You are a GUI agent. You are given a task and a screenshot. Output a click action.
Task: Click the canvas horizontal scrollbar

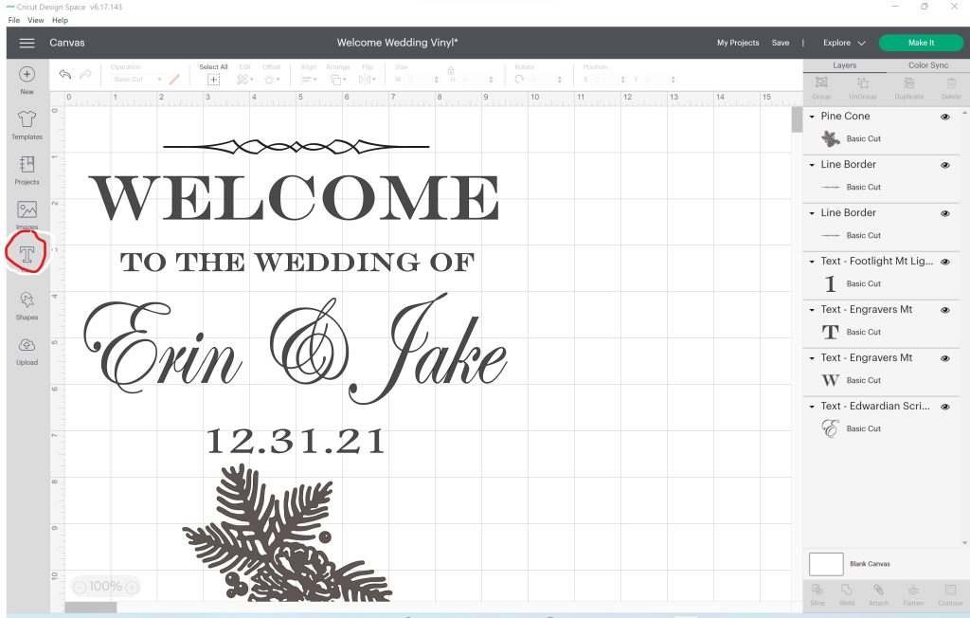[90, 607]
